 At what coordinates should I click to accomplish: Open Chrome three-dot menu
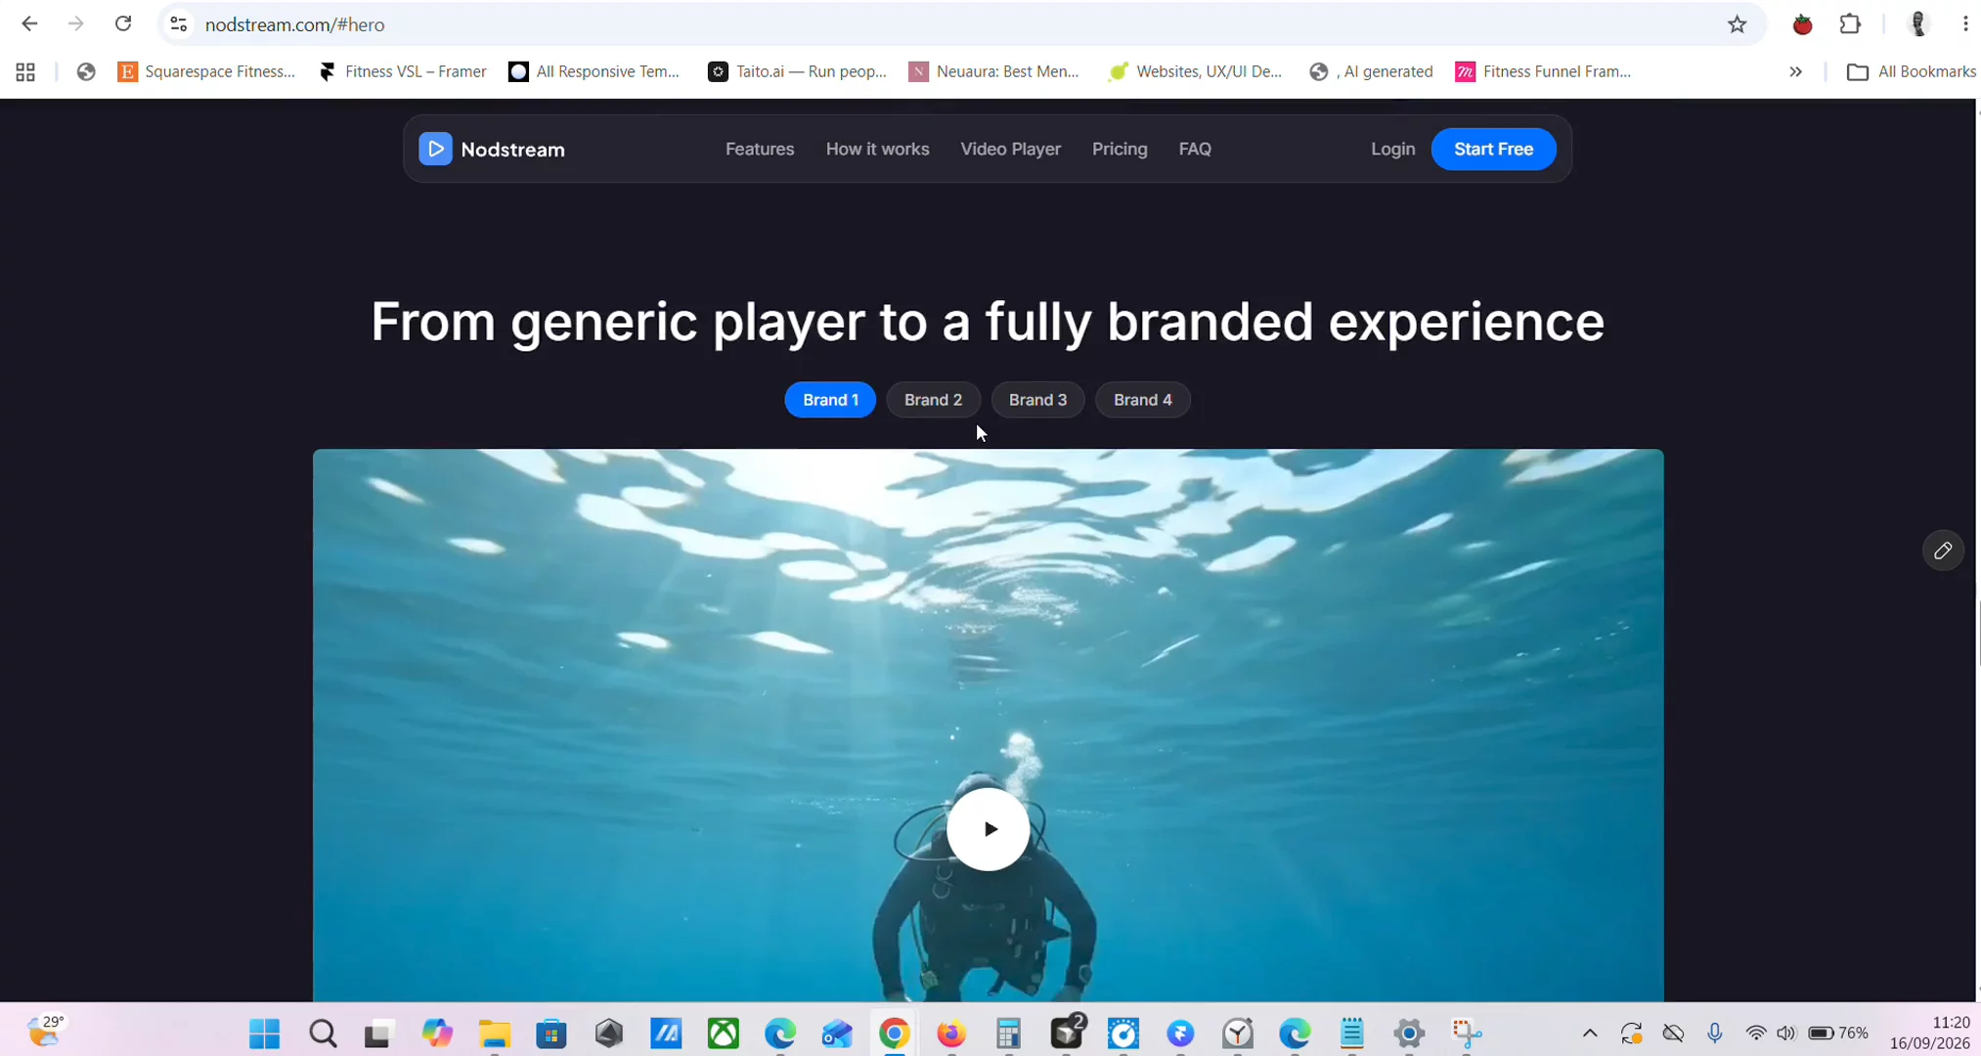1965,24
